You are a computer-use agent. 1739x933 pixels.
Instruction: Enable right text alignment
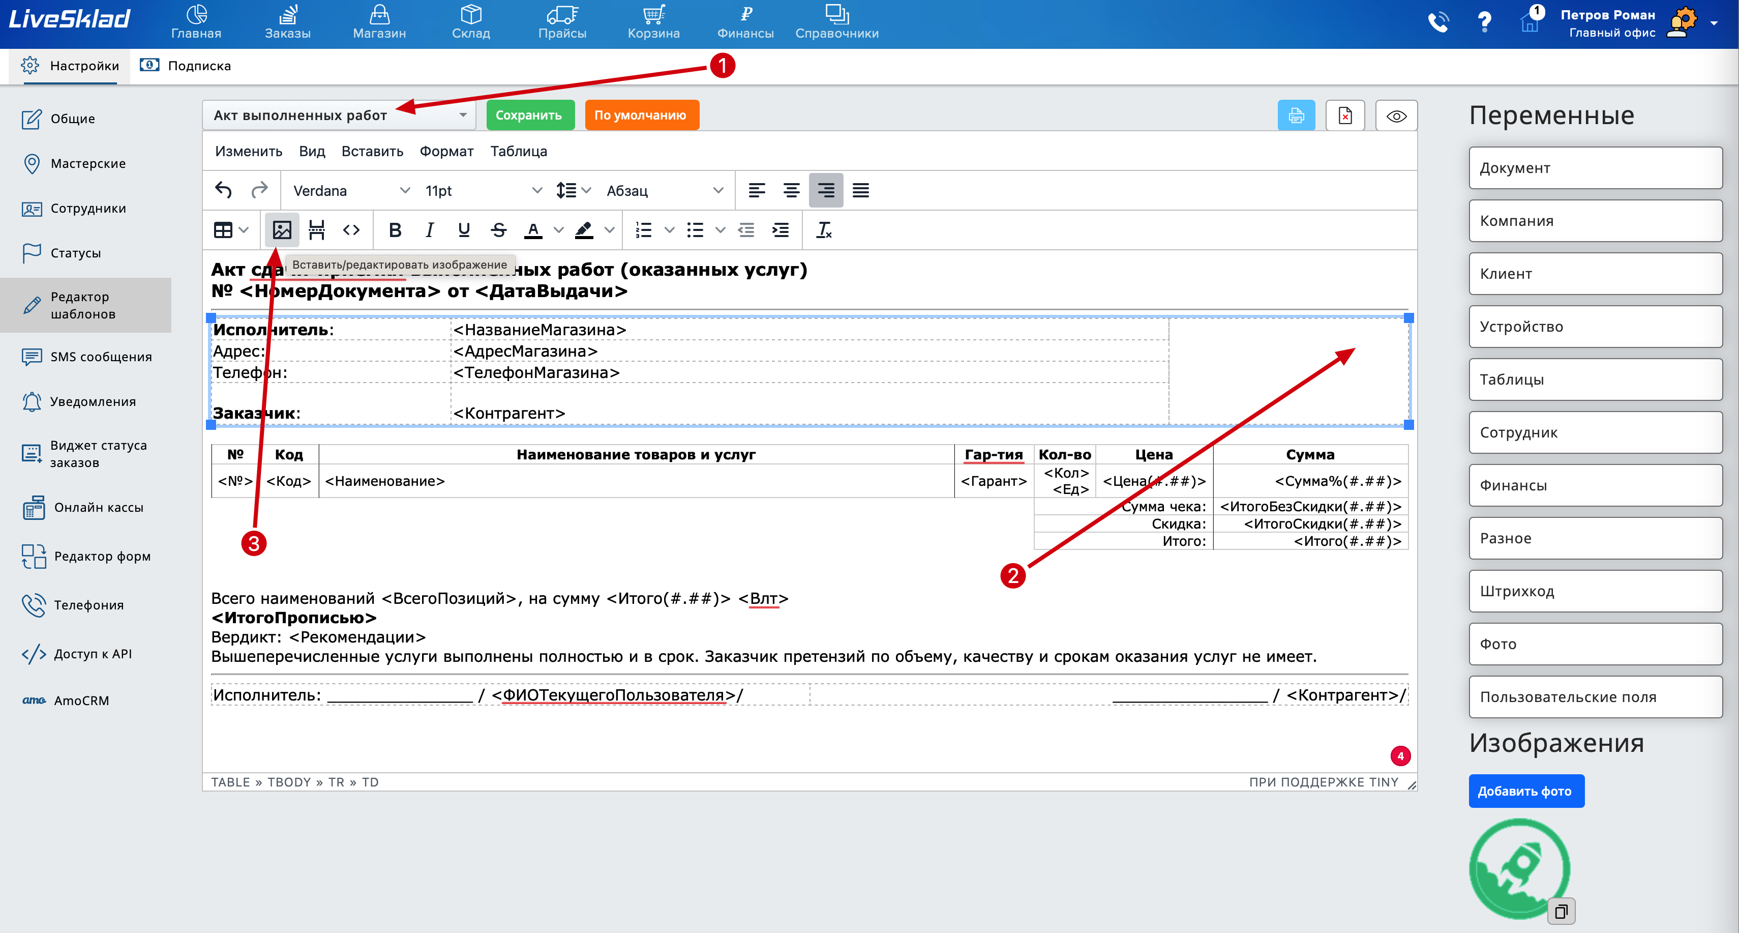[x=826, y=191]
